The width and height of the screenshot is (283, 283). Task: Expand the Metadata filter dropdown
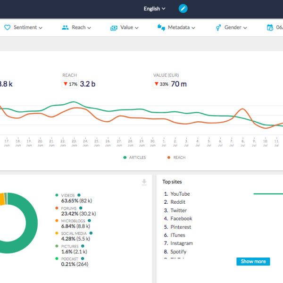176,27
